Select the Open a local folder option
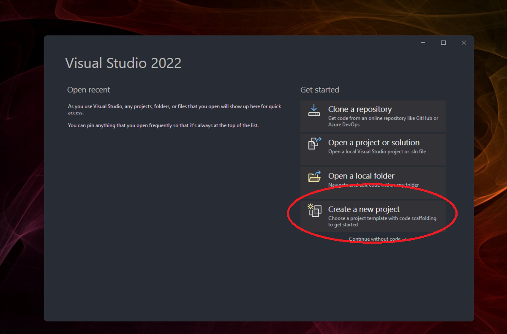Viewport: 507px width, 334px height. [373, 182]
